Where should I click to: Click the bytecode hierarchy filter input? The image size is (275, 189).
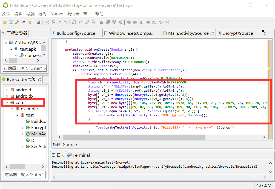[25, 175]
